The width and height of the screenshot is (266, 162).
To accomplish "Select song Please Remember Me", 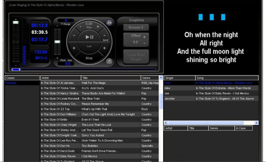I will click(x=95, y=104).
